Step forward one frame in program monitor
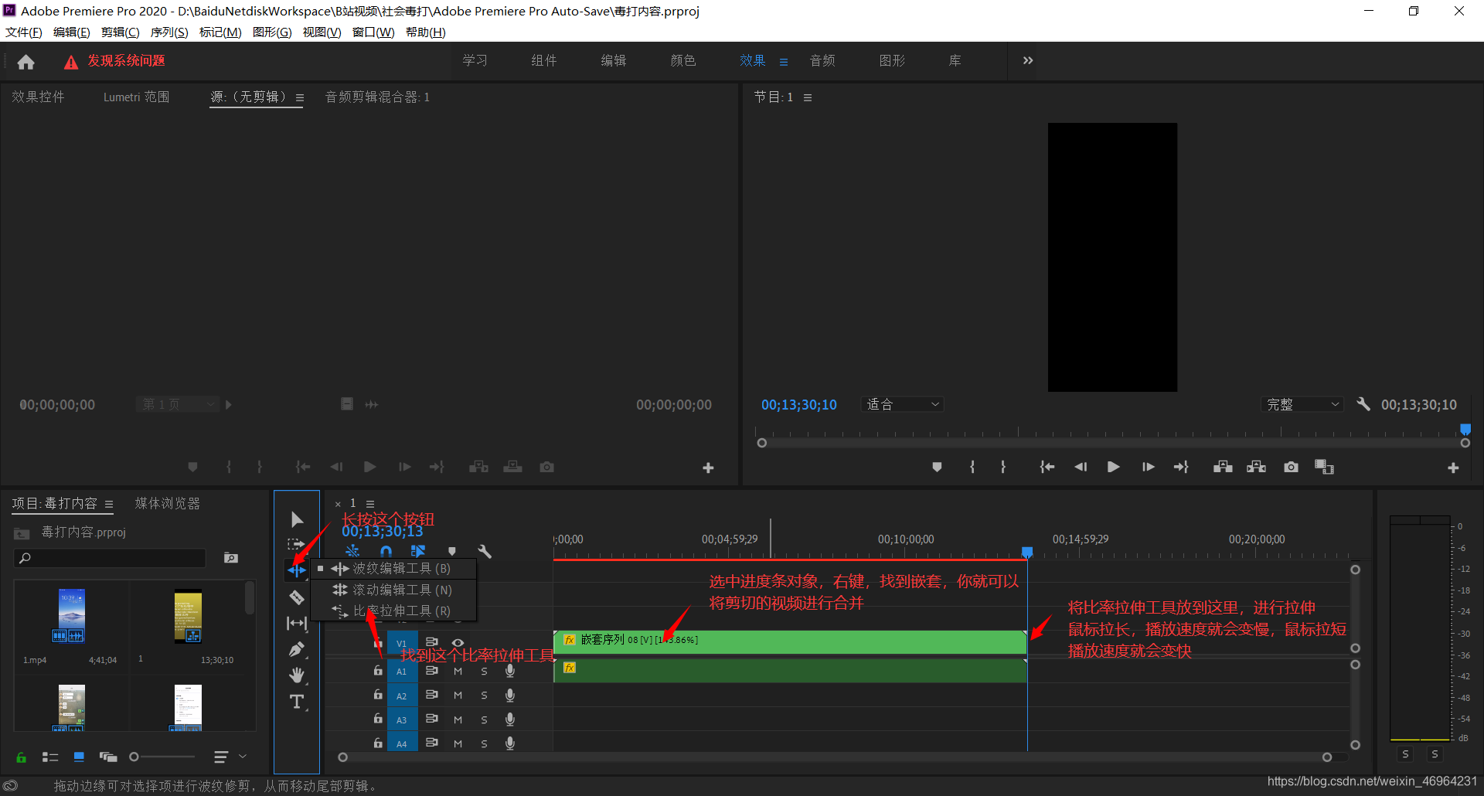This screenshot has height=796, width=1484. click(x=1149, y=467)
